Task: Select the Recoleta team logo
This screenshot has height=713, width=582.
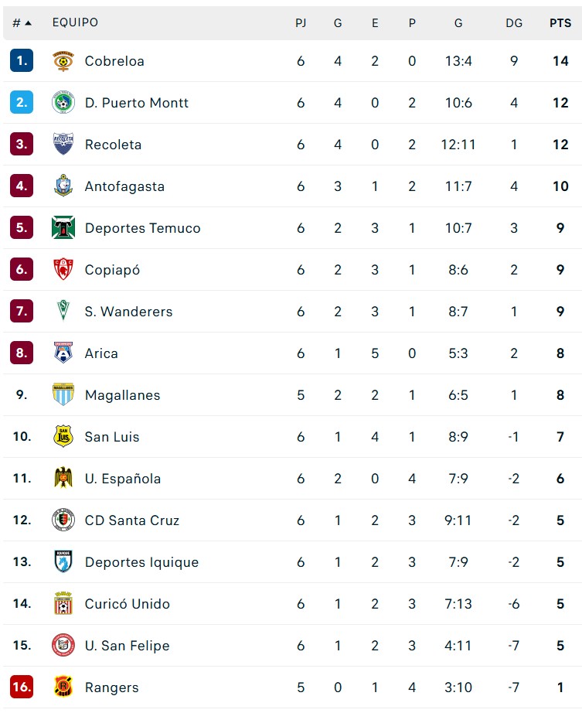Action: [62, 144]
